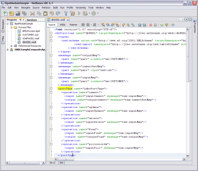Screen dimensions: 198x171
Task: Collapse the Process Files folder
Action: point(12,28)
